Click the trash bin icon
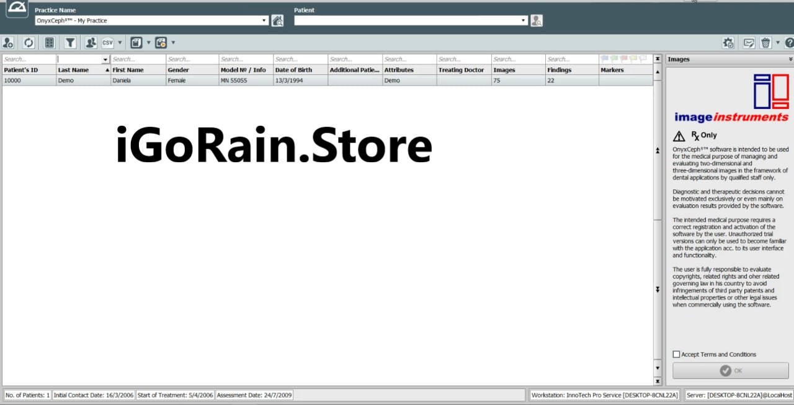This screenshot has height=405, width=794. coord(766,43)
